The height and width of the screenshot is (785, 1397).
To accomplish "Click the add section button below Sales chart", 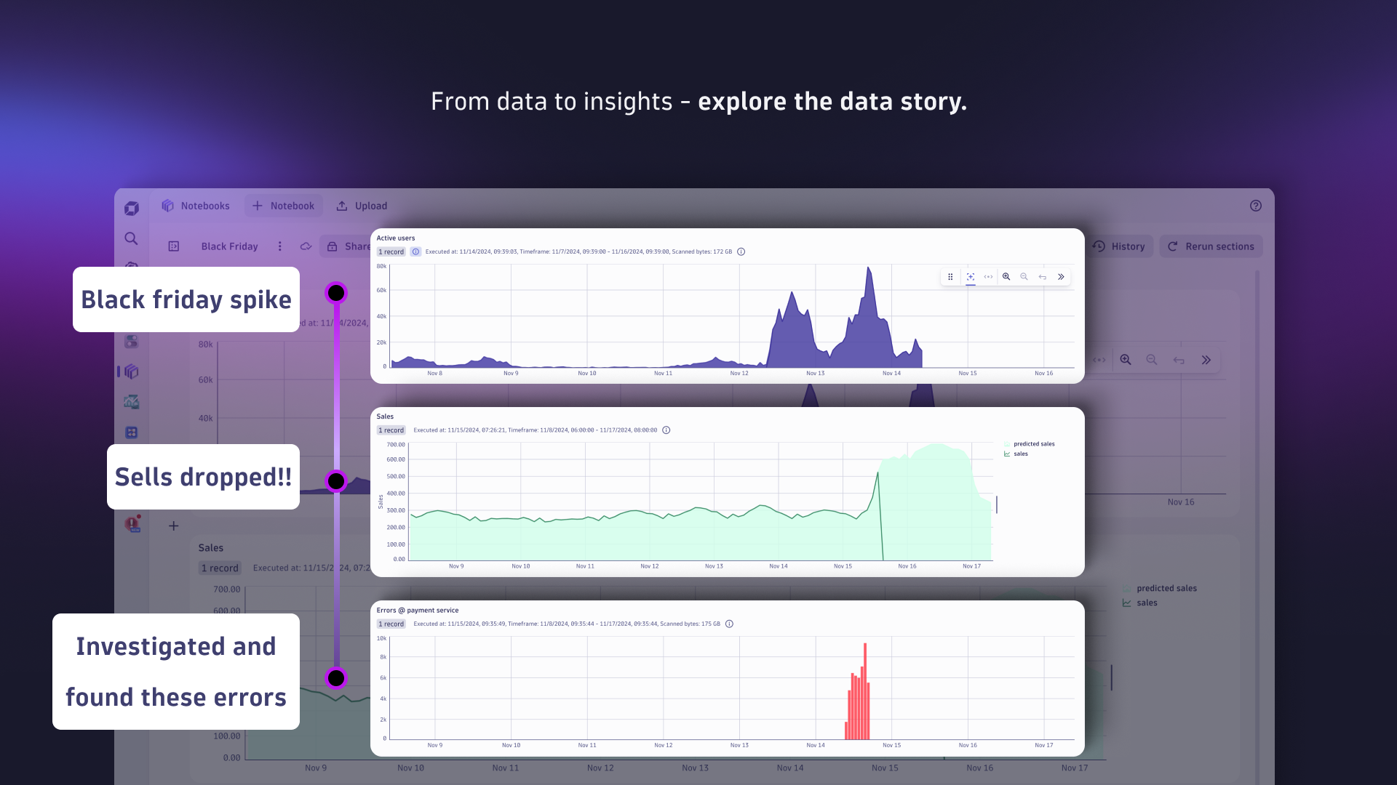I will [174, 526].
